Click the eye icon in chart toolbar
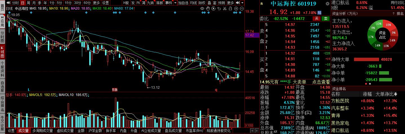Viewport: 405px width, 134px height. (x=202, y=8)
